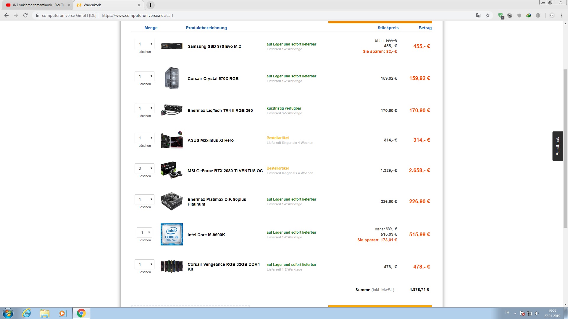This screenshot has height=319, width=568.
Task: Click the Samsung SSD product thumbnail
Action: coord(172,46)
